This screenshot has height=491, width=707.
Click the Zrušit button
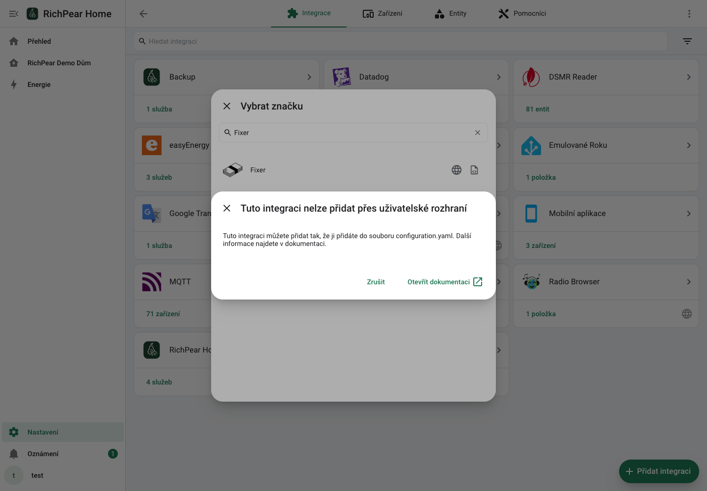tap(376, 282)
